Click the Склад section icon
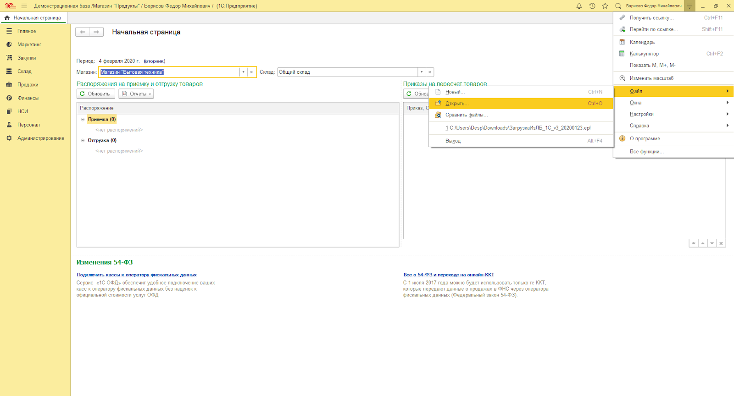Viewport: 734px width, 396px height. coord(9,71)
